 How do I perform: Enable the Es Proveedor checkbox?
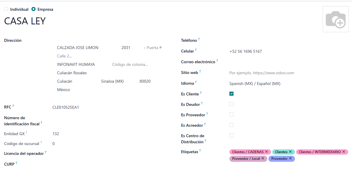tap(231, 115)
